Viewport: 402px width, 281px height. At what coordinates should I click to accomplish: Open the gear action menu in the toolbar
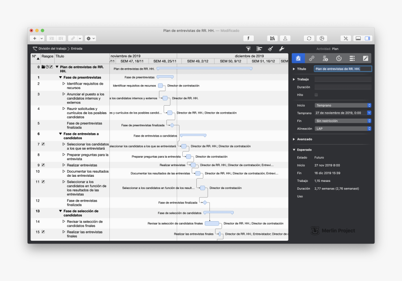[x=91, y=38]
